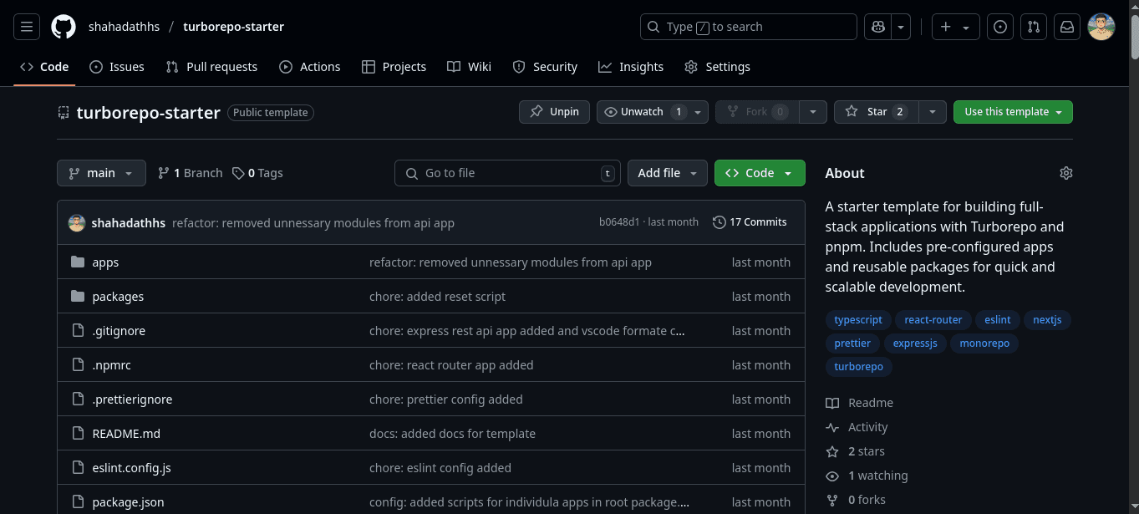Image resolution: width=1139 pixels, height=514 pixels.
Task: Open the Create new plus dropdown
Action: click(955, 27)
